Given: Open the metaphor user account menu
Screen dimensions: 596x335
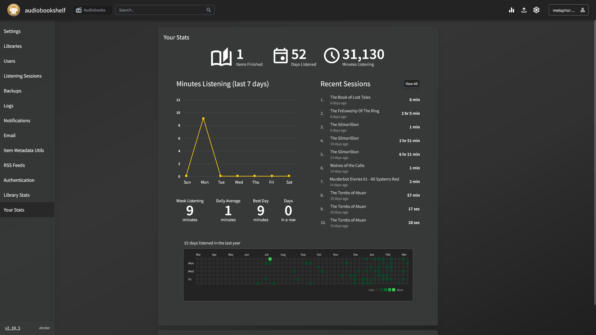Looking at the screenshot, I should pyautogui.click(x=568, y=10).
